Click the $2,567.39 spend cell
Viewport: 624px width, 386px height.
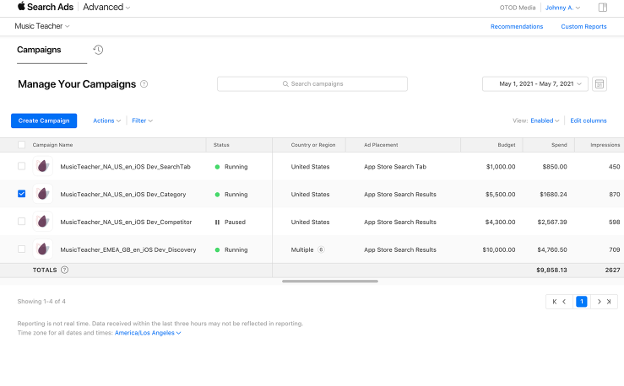[x=552, y=222]
